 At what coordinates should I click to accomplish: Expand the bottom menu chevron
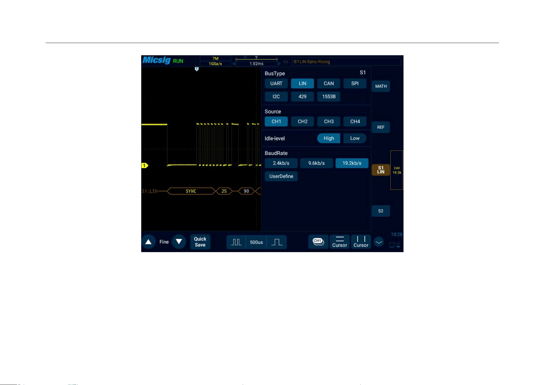point(379,242)
